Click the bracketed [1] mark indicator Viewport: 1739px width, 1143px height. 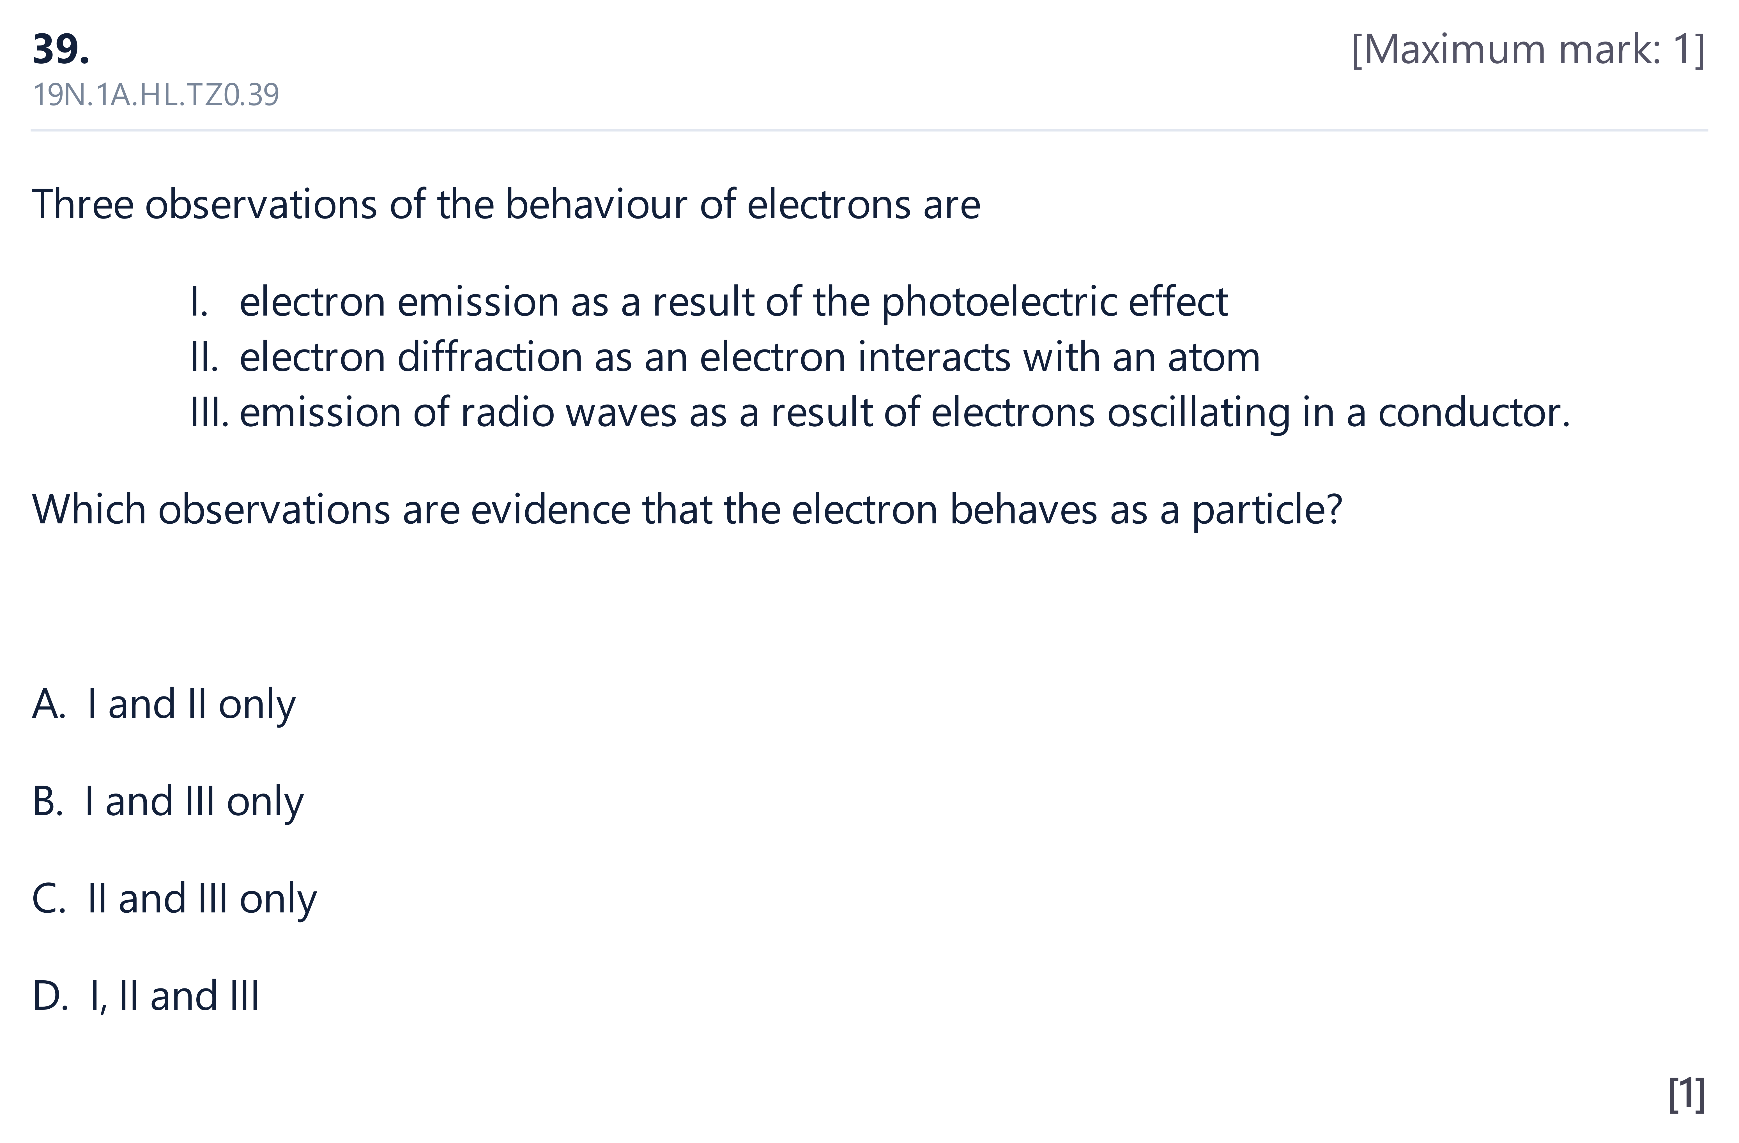1687,1094
